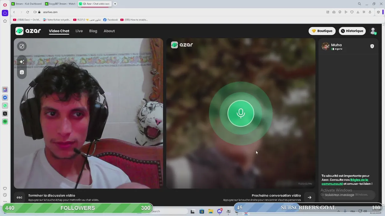The width and height of the screenshot is (385, 216).
Task: Open a new browser tab with plus
Action: pyautogui.click(x=115, y=4)
